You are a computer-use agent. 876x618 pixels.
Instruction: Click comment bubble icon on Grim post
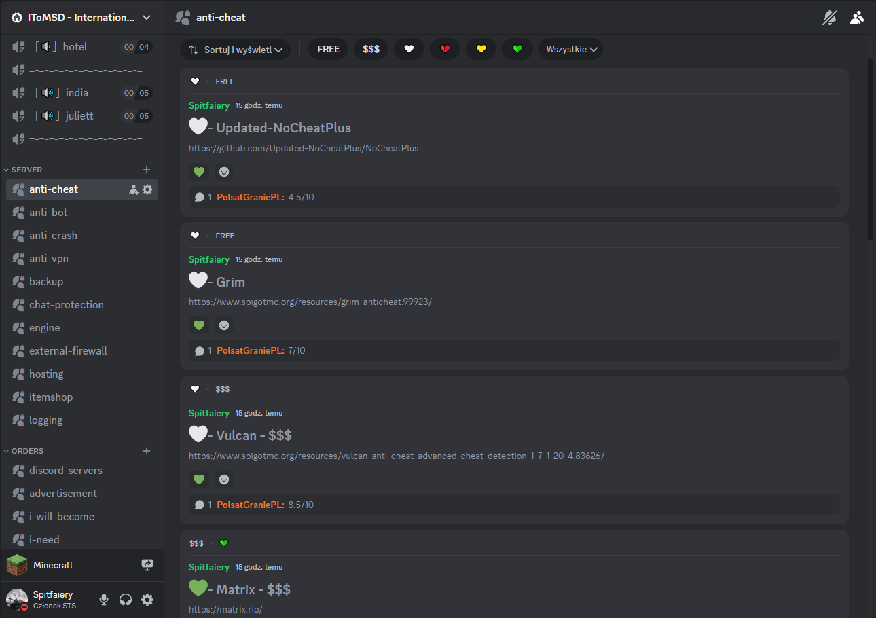click(x=200, y=351)
